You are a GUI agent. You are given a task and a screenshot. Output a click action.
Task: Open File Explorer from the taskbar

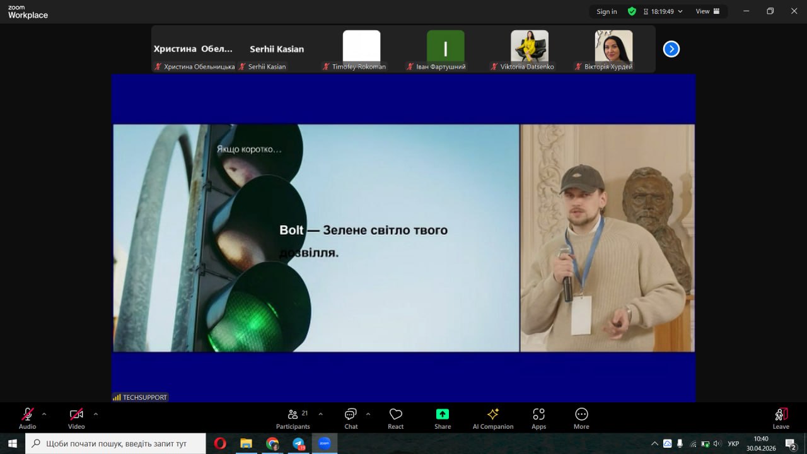[246, 443]
